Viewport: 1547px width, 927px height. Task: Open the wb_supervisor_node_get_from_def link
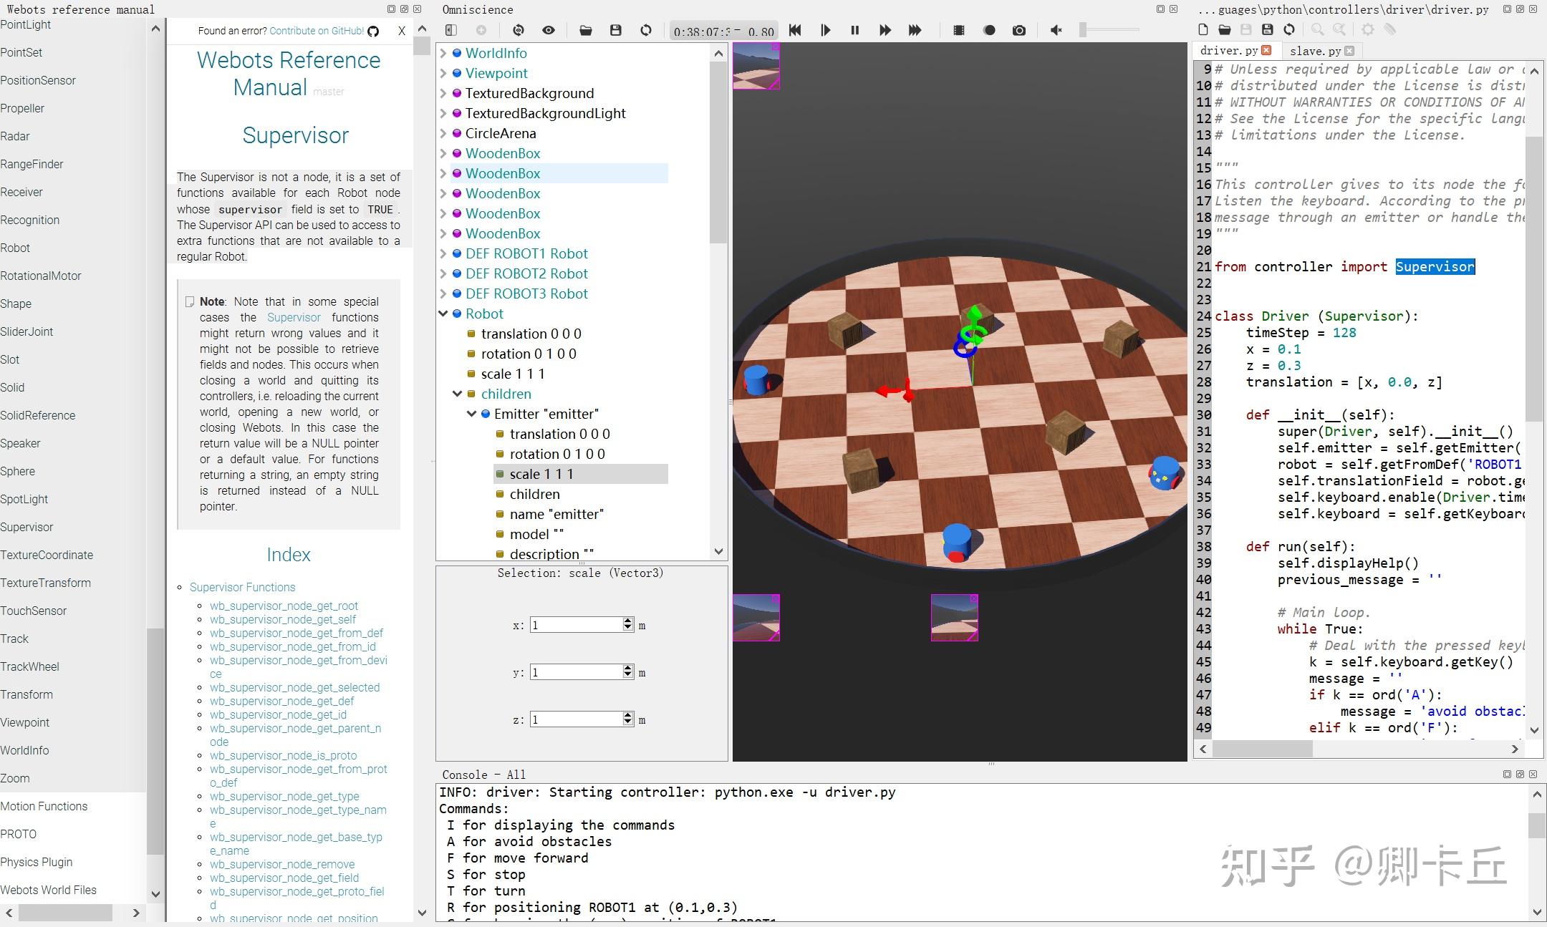(297, 633)
